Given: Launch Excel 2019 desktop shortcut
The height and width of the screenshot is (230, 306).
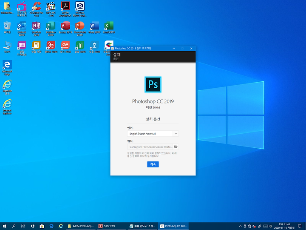Looking at the screenshot, I should pyautogui.click(x=109, y=27).
